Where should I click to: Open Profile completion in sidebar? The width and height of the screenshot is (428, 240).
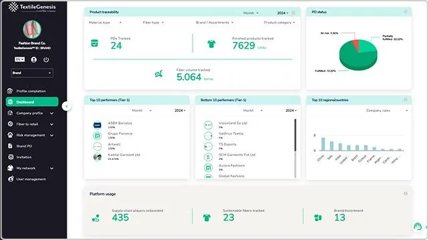click(x=31, y=91)
